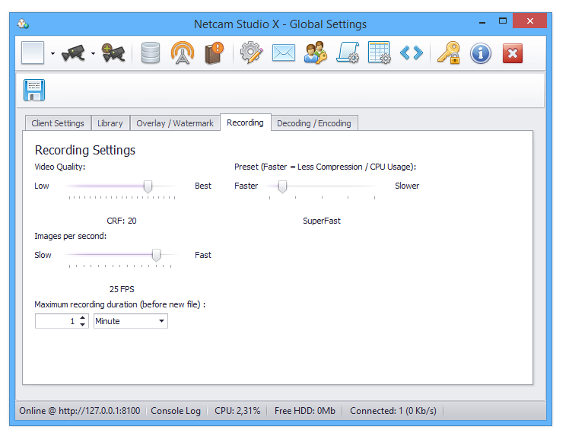Open the Console Log from status bar
569x436 pixels.
pos(176,411)
